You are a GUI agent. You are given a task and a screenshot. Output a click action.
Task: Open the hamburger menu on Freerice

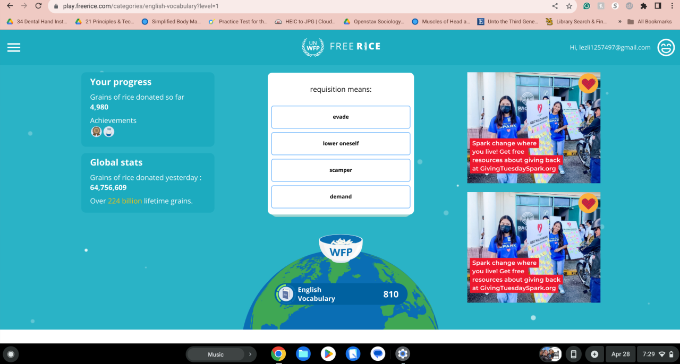coord(14,47)
